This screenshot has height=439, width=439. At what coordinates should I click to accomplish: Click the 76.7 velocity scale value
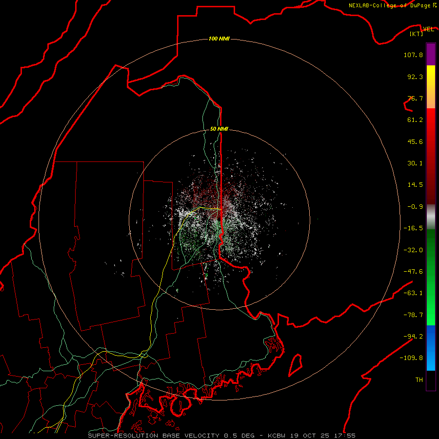tap(415, 98)
